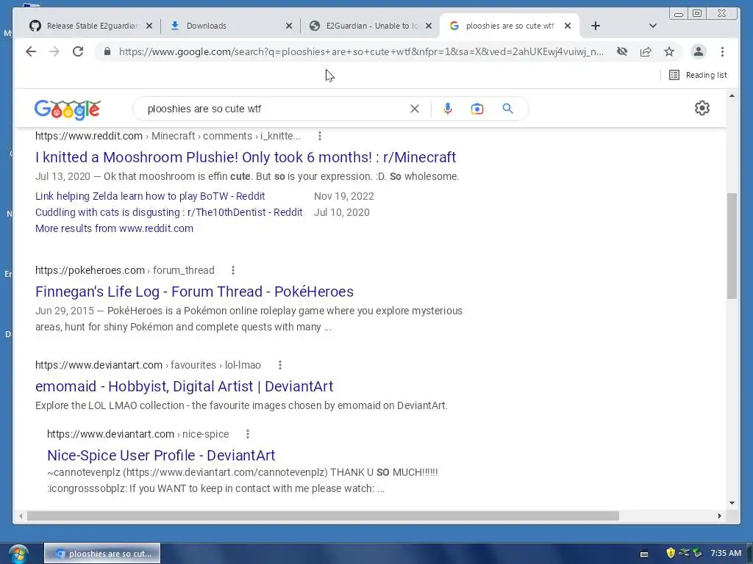753x564 pixels.
Task: Open Nice-Spice User Profile DeviantArt result
Action: click(x=161, y=455)
